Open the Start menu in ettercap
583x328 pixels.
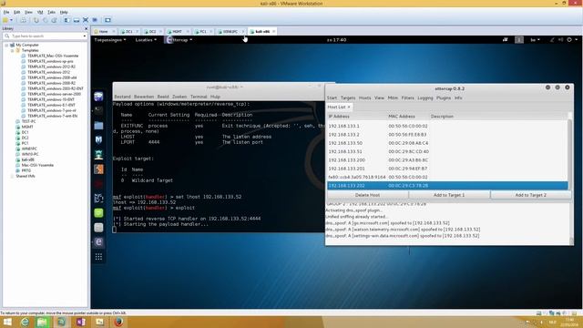(332, 97)
